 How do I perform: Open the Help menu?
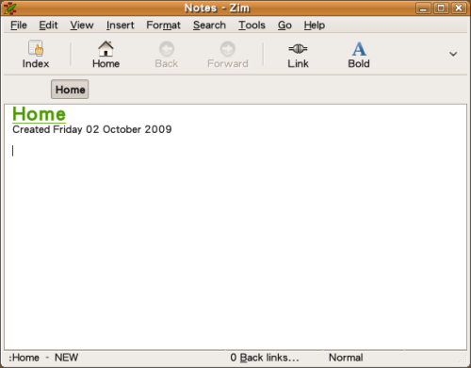click(315, 25)
